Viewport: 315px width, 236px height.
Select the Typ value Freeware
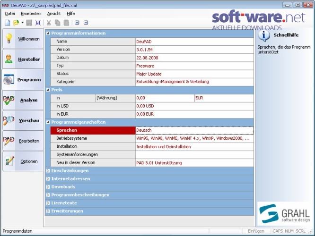point(194,66)
